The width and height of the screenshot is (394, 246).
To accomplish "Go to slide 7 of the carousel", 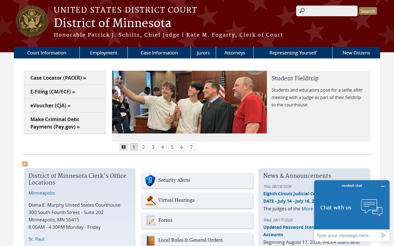I will point(191,147).
